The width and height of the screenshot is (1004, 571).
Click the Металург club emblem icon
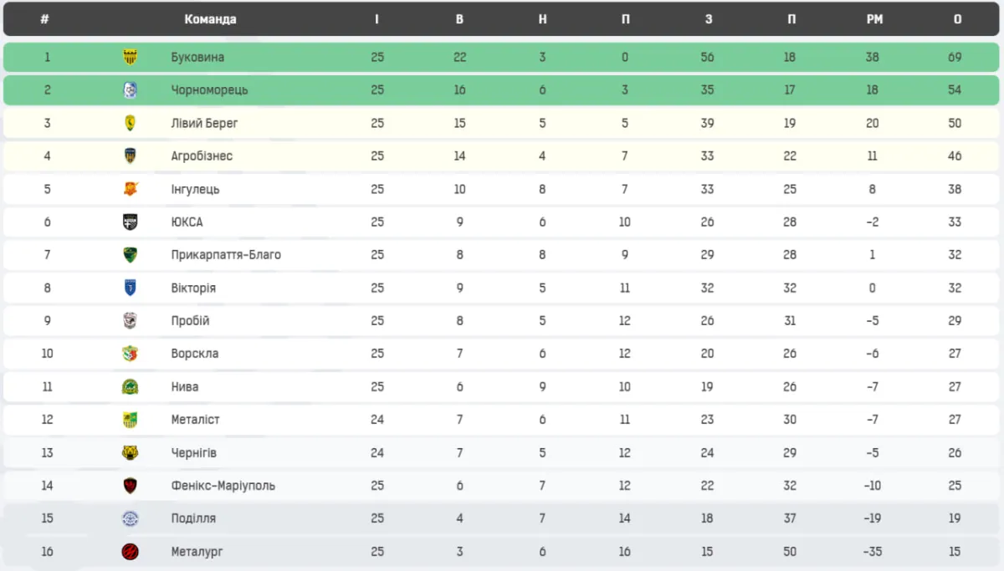131,552
